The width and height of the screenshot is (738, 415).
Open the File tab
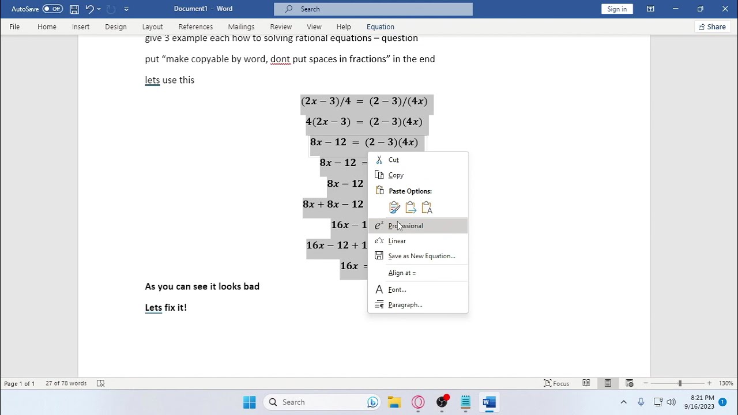coord(14,27)
